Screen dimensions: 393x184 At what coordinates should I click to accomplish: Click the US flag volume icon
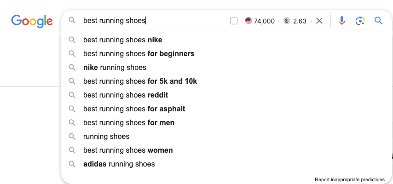pyautogui.click(x=249, y=21)
